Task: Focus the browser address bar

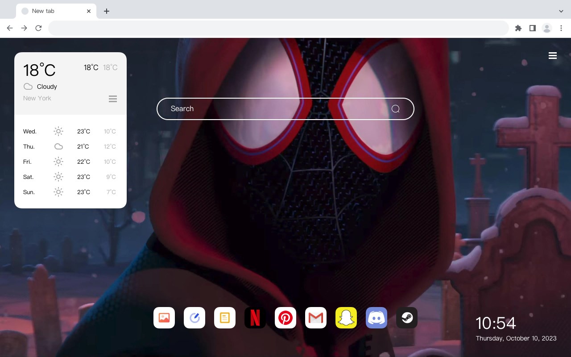Action: [278, 28]
